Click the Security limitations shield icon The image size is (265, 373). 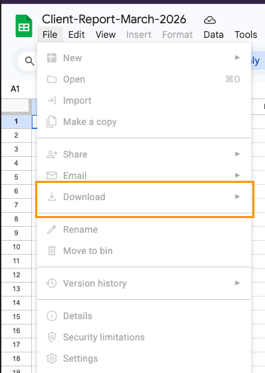(x=52, y=337)
